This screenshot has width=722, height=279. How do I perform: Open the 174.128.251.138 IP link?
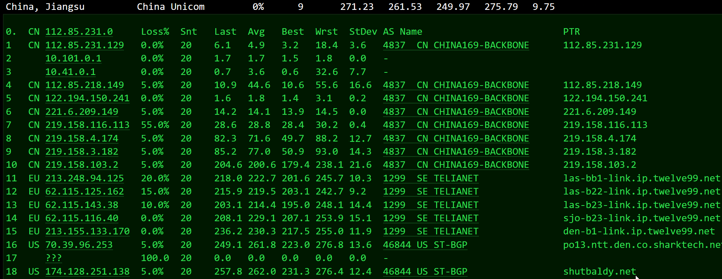(87, 271)
